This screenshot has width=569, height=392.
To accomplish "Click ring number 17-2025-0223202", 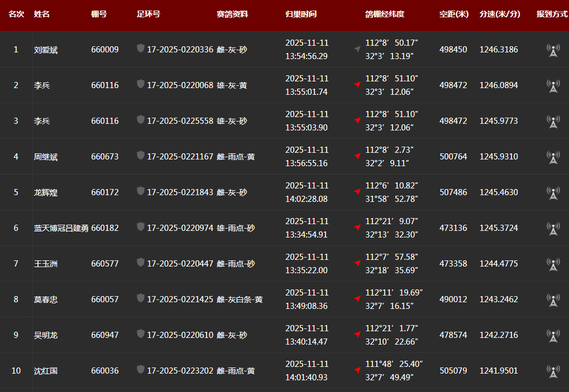I will click(180, 371).
